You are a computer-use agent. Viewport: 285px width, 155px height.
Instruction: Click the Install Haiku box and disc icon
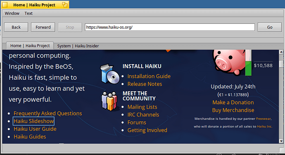coord(110,74)
